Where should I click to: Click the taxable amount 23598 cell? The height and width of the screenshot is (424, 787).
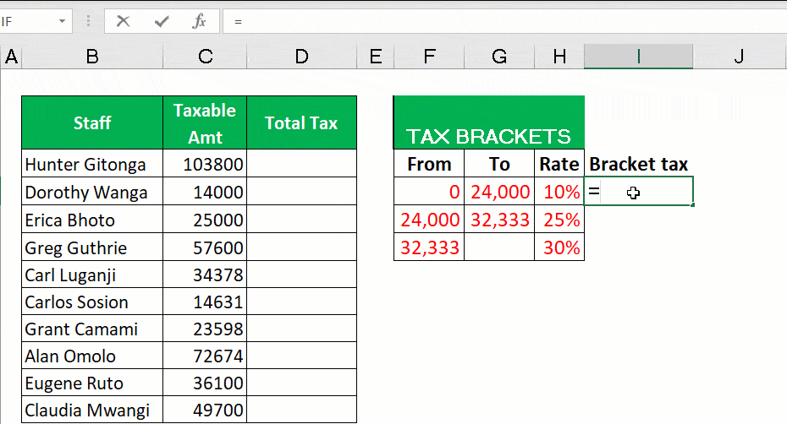pyautogui.click(x=205, y=329)
